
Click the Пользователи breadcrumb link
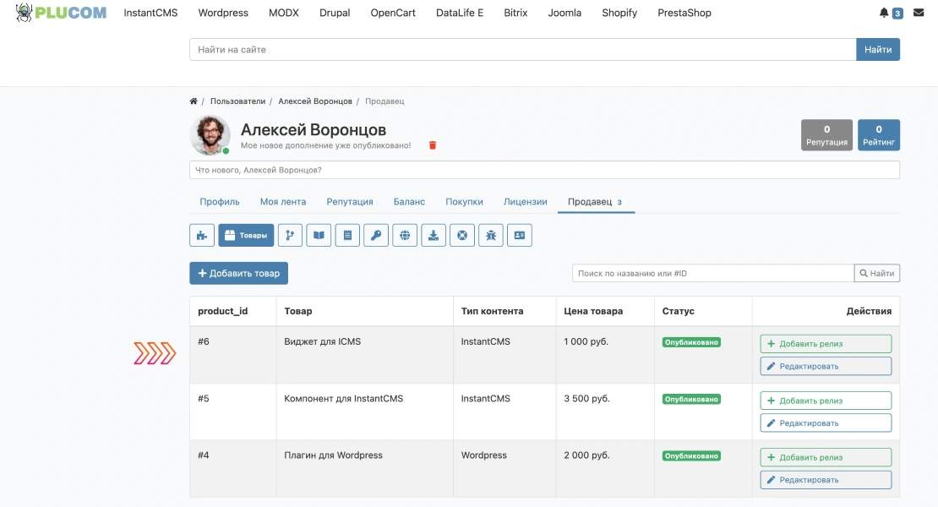pos(237,101)
